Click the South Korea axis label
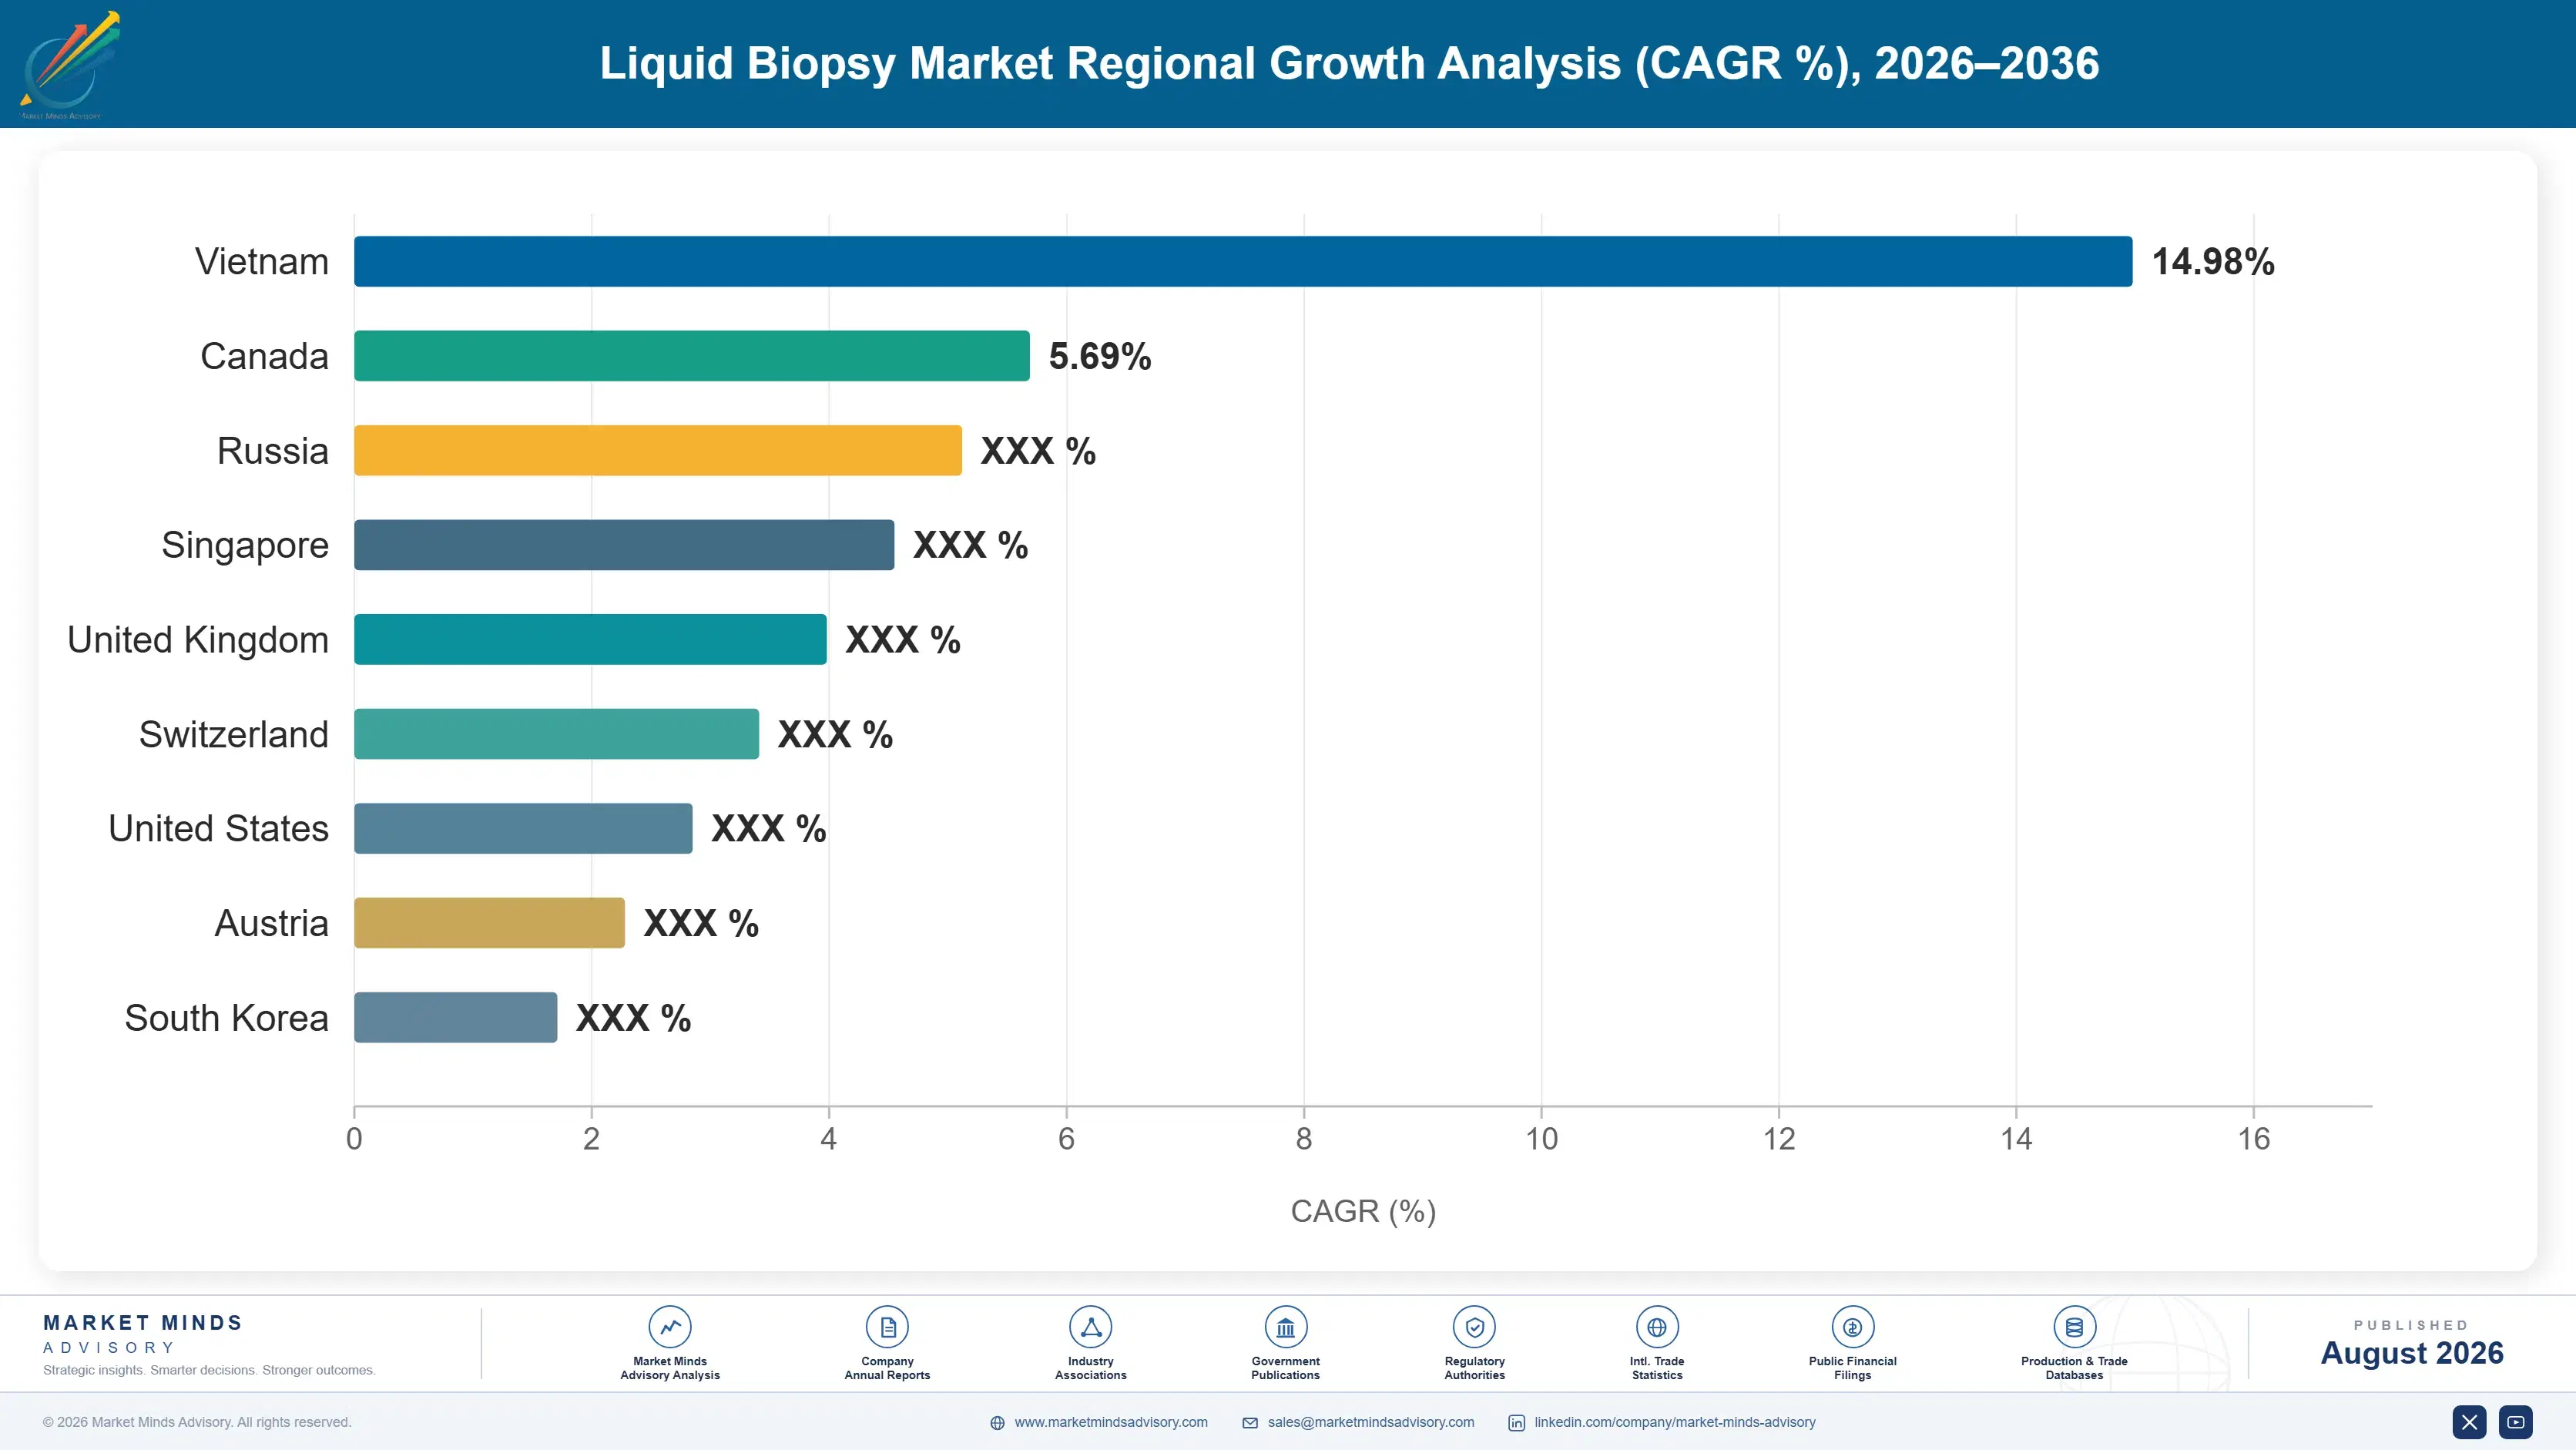The height and width of the screenshot is (1450, 2576). pyautogui.click(x=226, y=1018)
